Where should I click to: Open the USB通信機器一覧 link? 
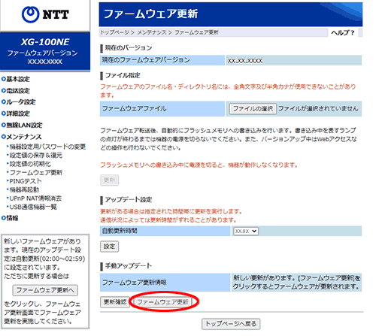[x=33, y=207]
